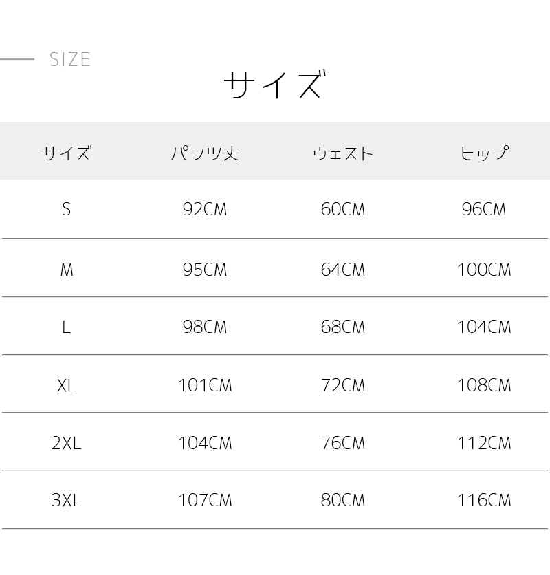Screen dimensions: 550x575
Task: Click the large サイズ heading
Action: click(x=273, y=86)
